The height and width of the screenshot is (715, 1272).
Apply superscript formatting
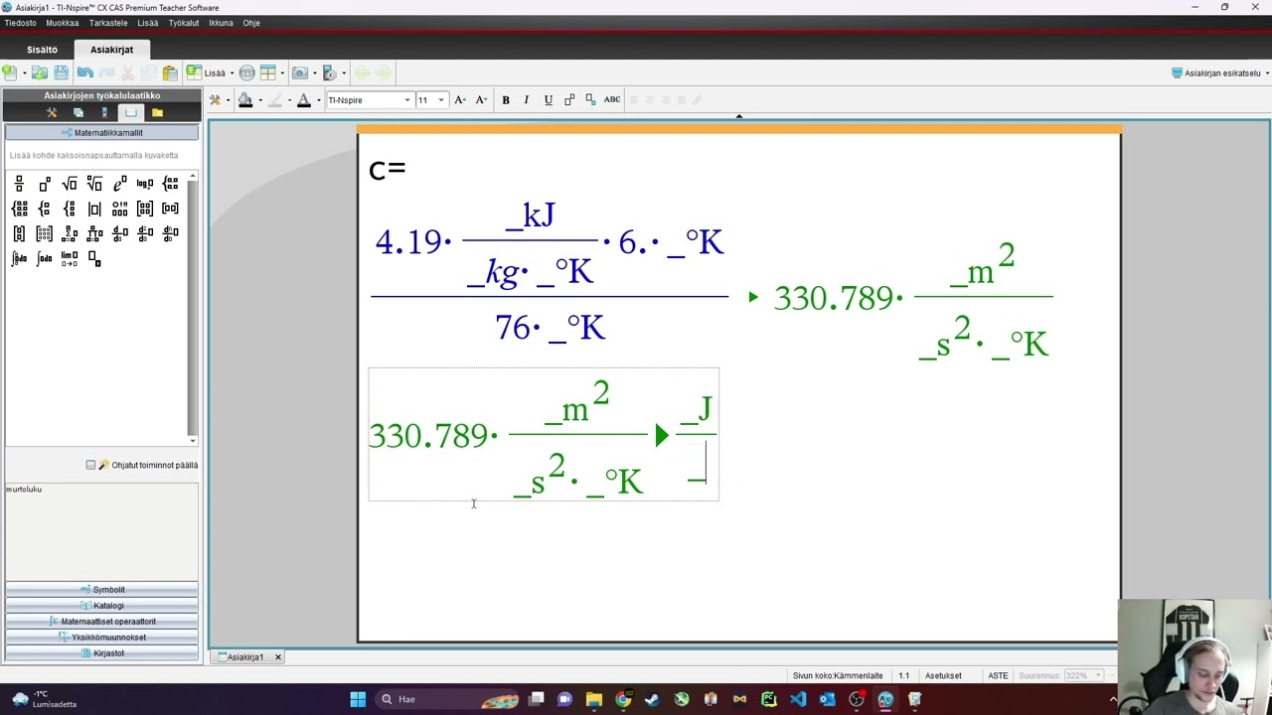tap(569, 99)
